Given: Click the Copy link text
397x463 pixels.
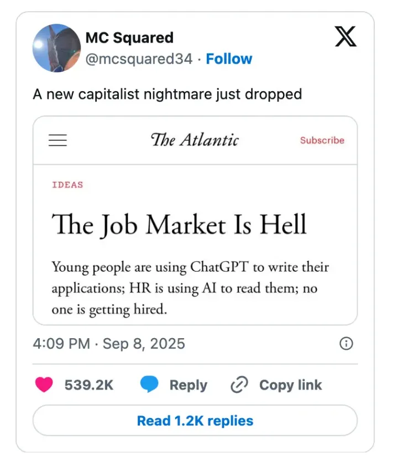Looking at the screenshot, I should click(290, 385).
